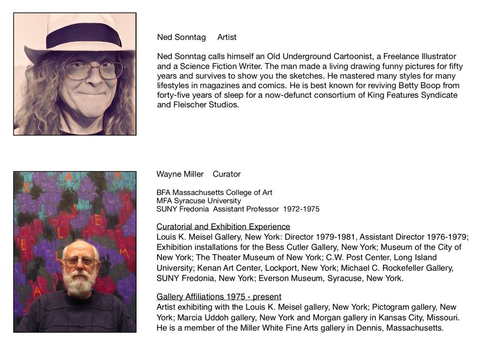Click the "MFA Syracuse University" line
478x352 pixels.
coord(199,201)
